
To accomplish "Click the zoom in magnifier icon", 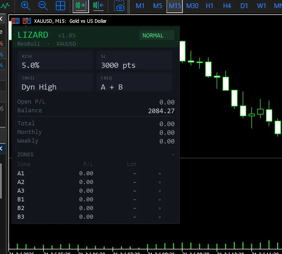I will [x=25, y=6].
